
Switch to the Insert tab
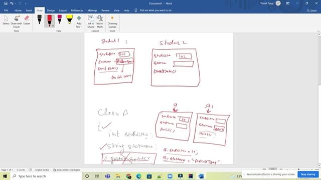pyautogui.click(x=29, y=10)
